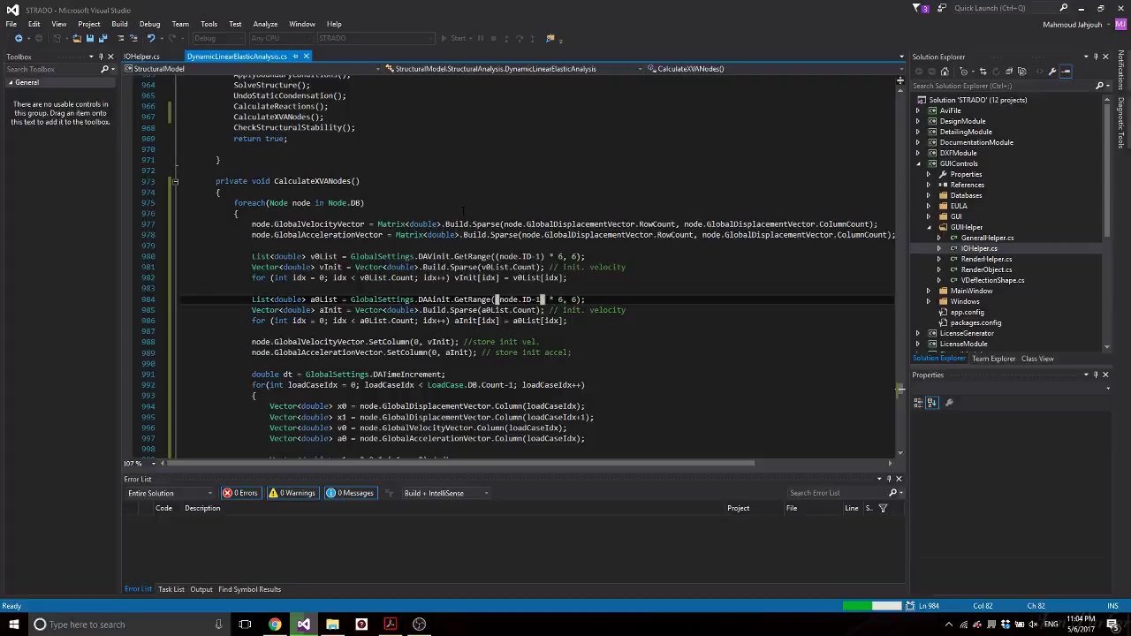This screenshot has width=1131, height=636.
Task: Open the StructuralModel project navigation dropdown
Action: (x=254, y=69)
